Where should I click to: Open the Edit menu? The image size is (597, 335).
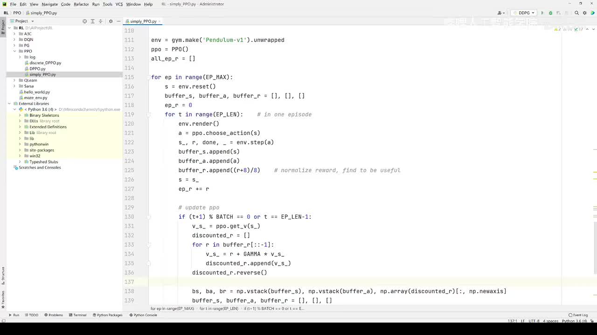23,4
